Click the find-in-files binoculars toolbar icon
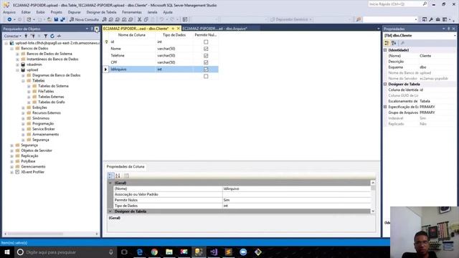The image size is (459, 258). click(359, 19)
